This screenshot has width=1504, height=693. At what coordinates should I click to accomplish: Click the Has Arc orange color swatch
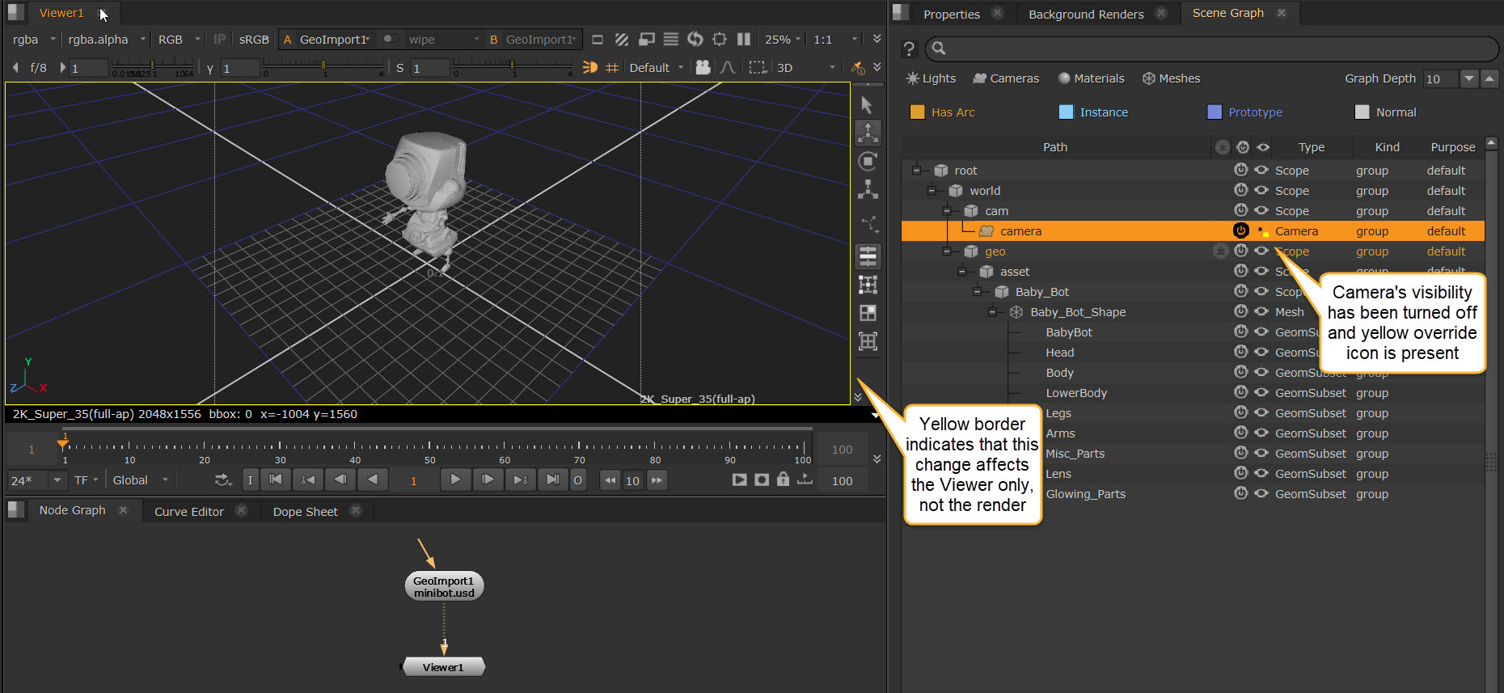[x=917, y=112]
